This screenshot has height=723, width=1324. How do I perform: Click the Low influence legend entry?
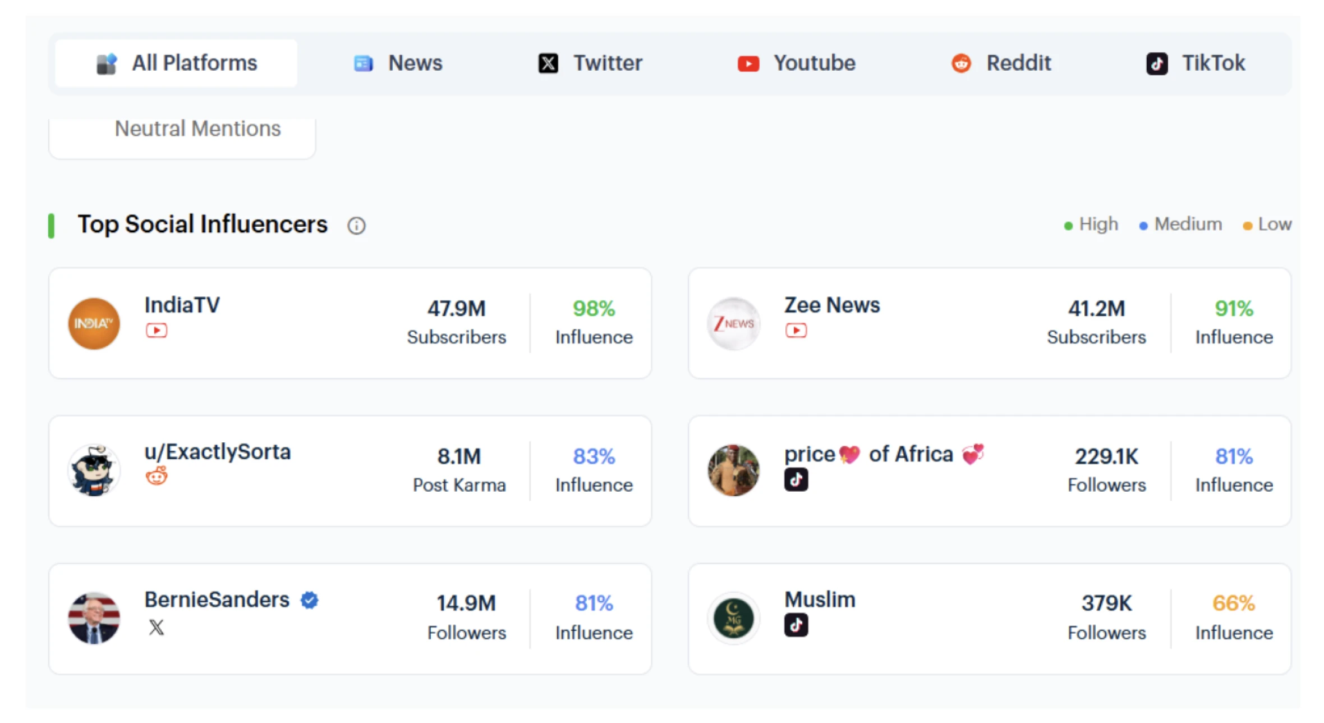coord(1267,225)
